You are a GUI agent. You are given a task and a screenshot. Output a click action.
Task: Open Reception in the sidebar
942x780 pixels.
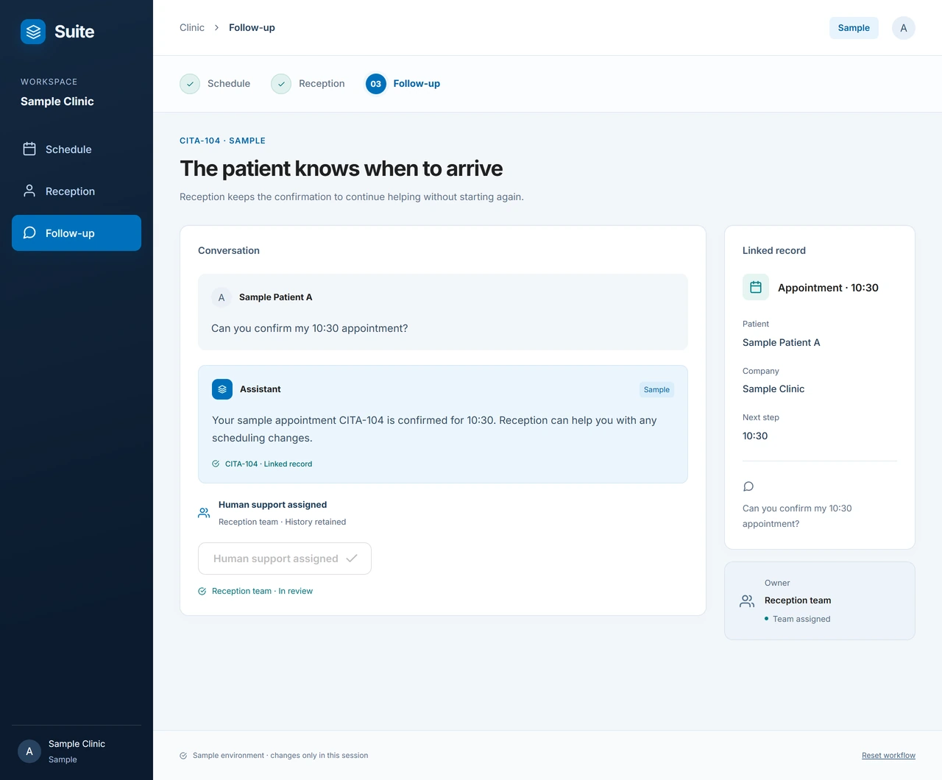point(77,191)
